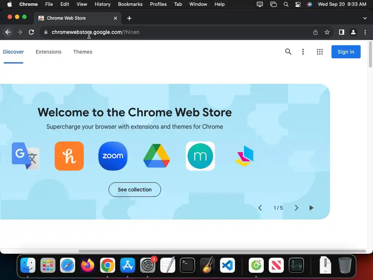Open Control Center in menu bar
The width and height of the screenshot is (373, 280).
click(298, 4)
